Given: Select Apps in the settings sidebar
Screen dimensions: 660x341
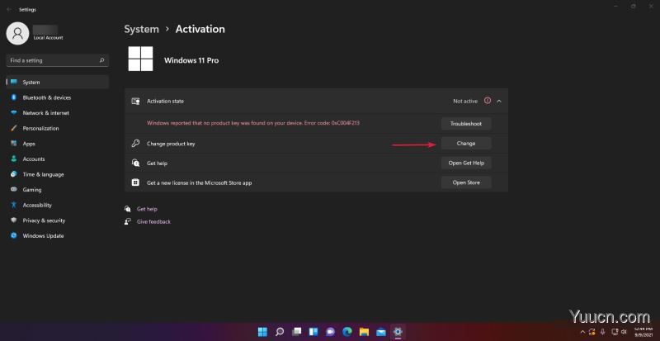Looking at the screenshot, I should tap(29, 144).
